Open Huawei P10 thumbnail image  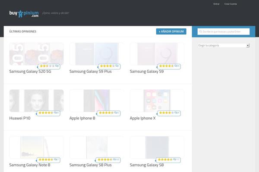pyautogui.click(x=37, y=101)
